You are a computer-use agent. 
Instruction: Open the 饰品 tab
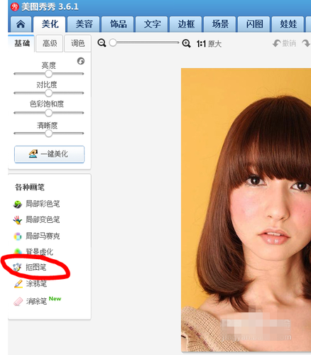(x=118, y=24)
